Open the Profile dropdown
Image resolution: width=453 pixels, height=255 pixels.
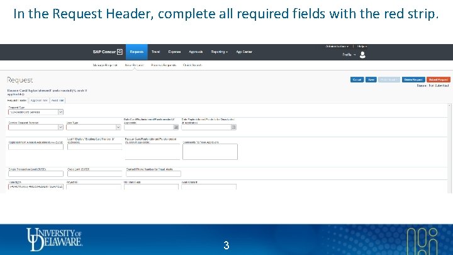click(x=349, y=55)
